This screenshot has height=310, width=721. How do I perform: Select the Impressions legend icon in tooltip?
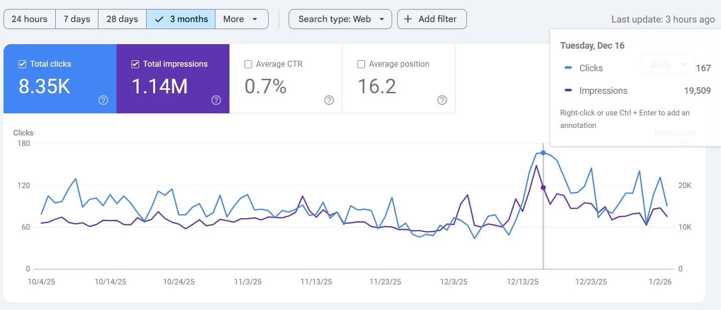568,91
